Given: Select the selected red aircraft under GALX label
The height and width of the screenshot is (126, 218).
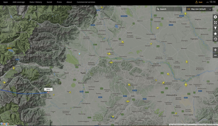Looking at the screenshot, I should pyautogui.click(x=48, y=92).
